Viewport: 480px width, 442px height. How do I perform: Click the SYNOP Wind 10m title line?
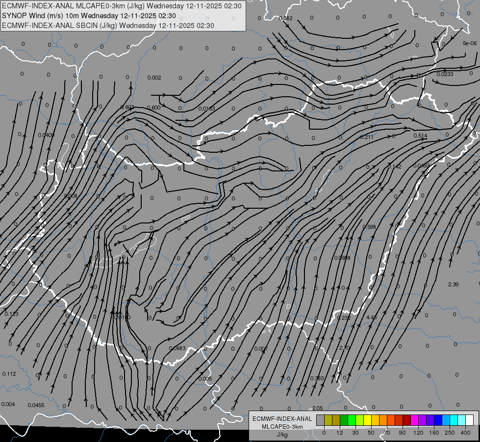[89, 16]
